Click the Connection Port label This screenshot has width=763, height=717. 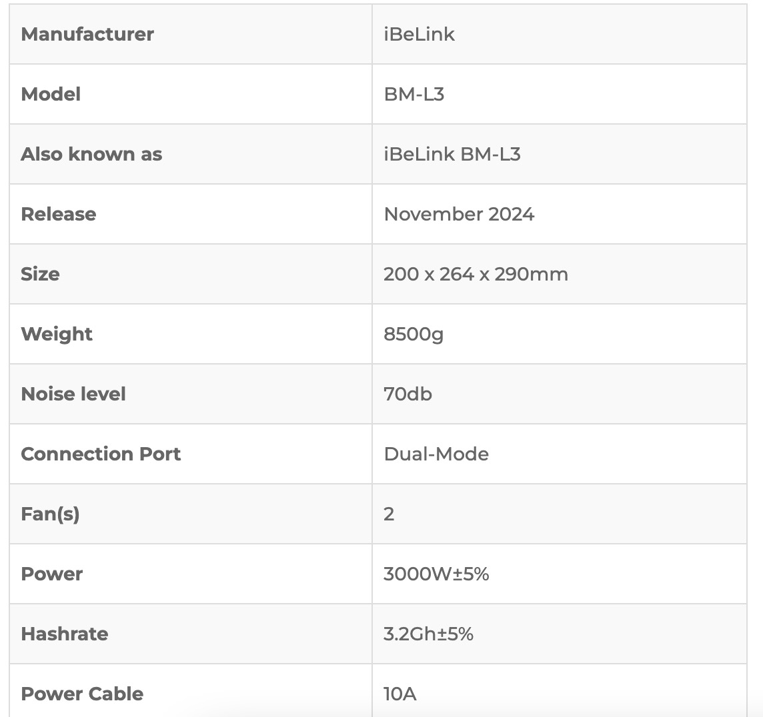point(101,454)
